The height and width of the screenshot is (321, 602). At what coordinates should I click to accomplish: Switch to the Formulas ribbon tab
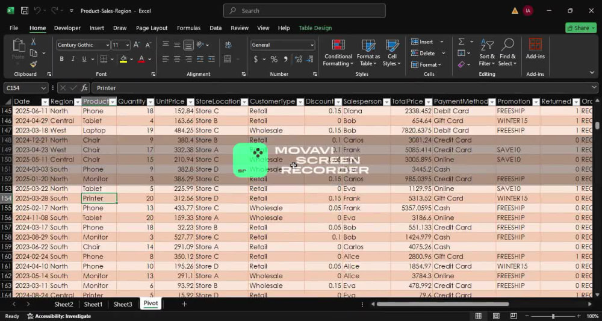pyautogui.click(x=188, y=28)
